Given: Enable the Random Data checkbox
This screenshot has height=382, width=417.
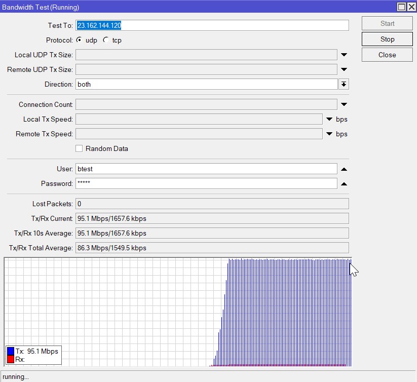Looking at the screenshot, I should pos(79,148).
